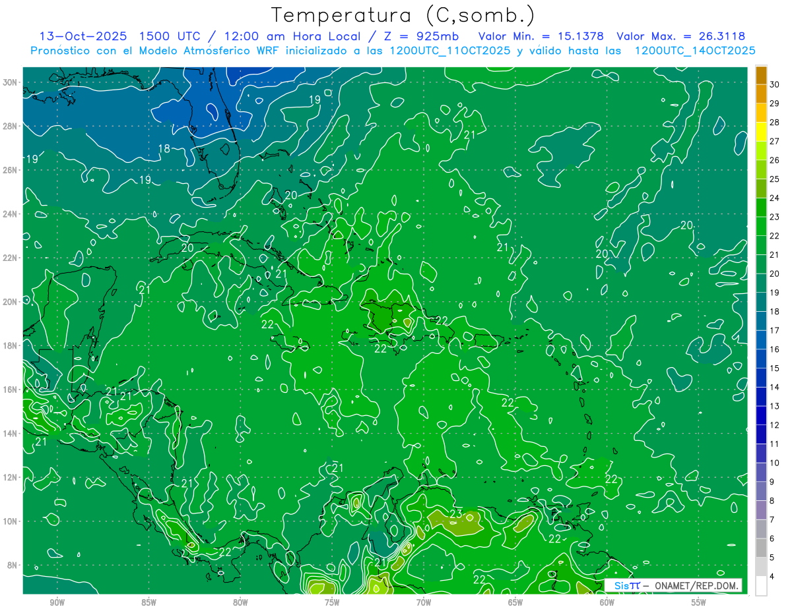Click latitude axis label '16N'
The image size is (792, 611).
pyautogui.click(x=10, y=390)
